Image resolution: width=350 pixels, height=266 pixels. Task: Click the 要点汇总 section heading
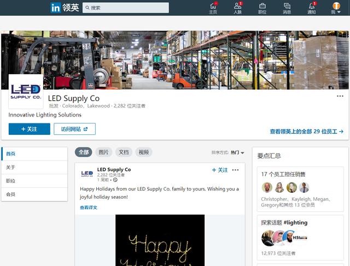tap(269, 156)
